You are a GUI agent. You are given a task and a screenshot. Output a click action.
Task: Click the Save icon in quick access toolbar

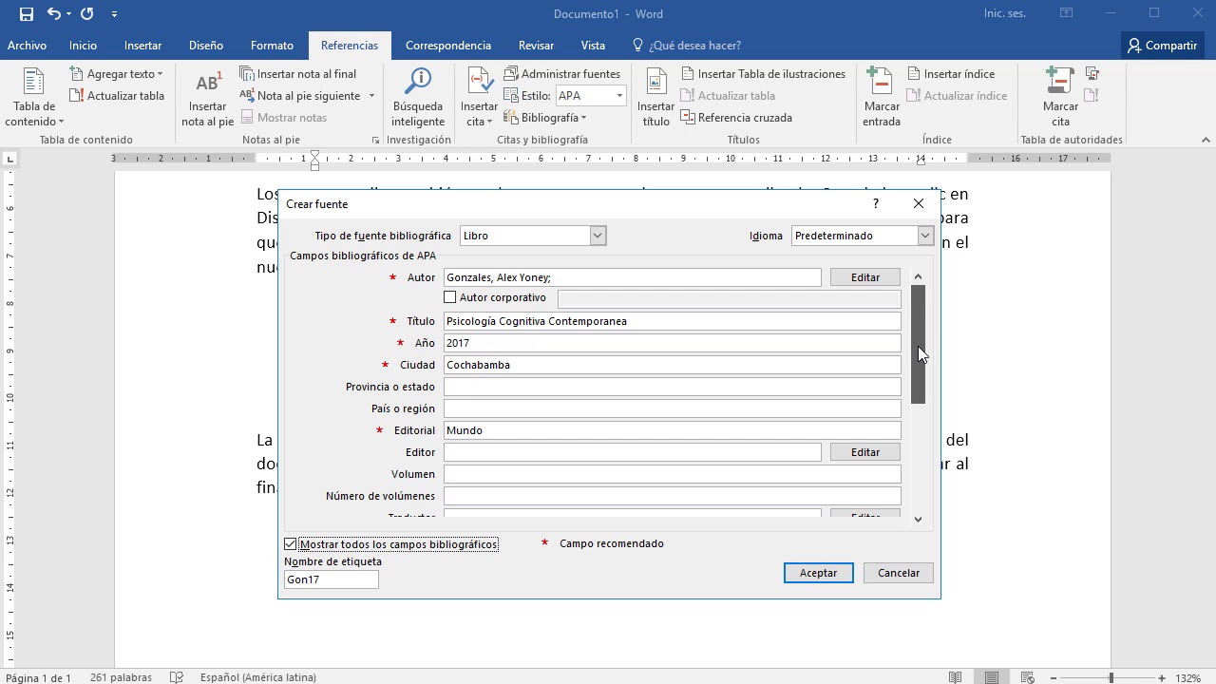(x=26, y=14)
